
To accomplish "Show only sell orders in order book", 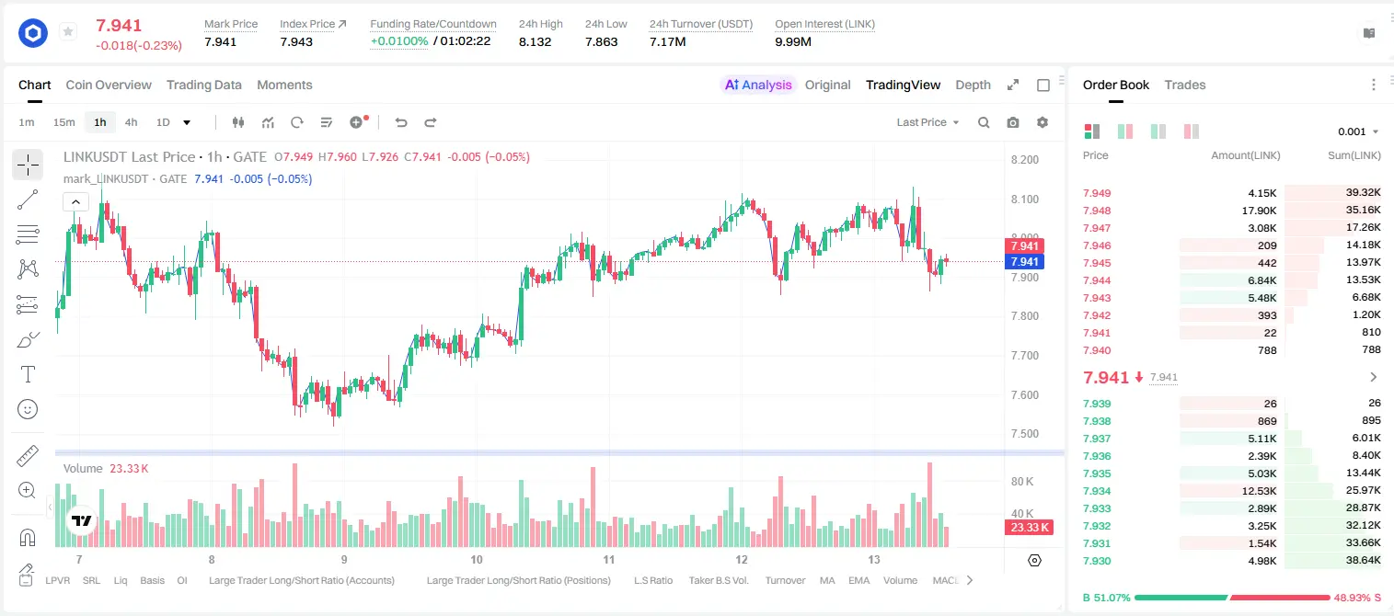I will (x=1192, y=131).
